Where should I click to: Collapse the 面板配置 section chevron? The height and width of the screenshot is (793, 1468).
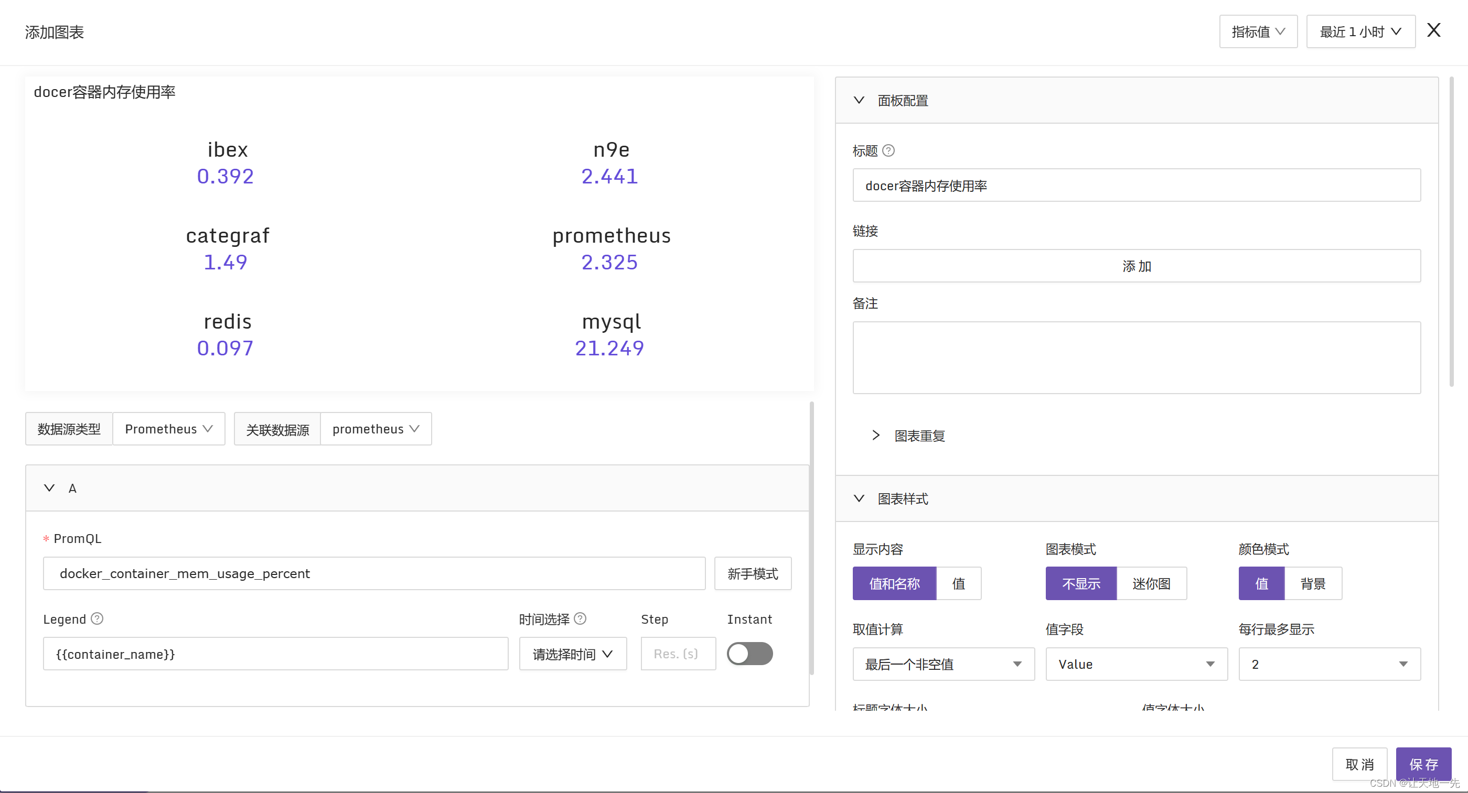click(859, 100)
